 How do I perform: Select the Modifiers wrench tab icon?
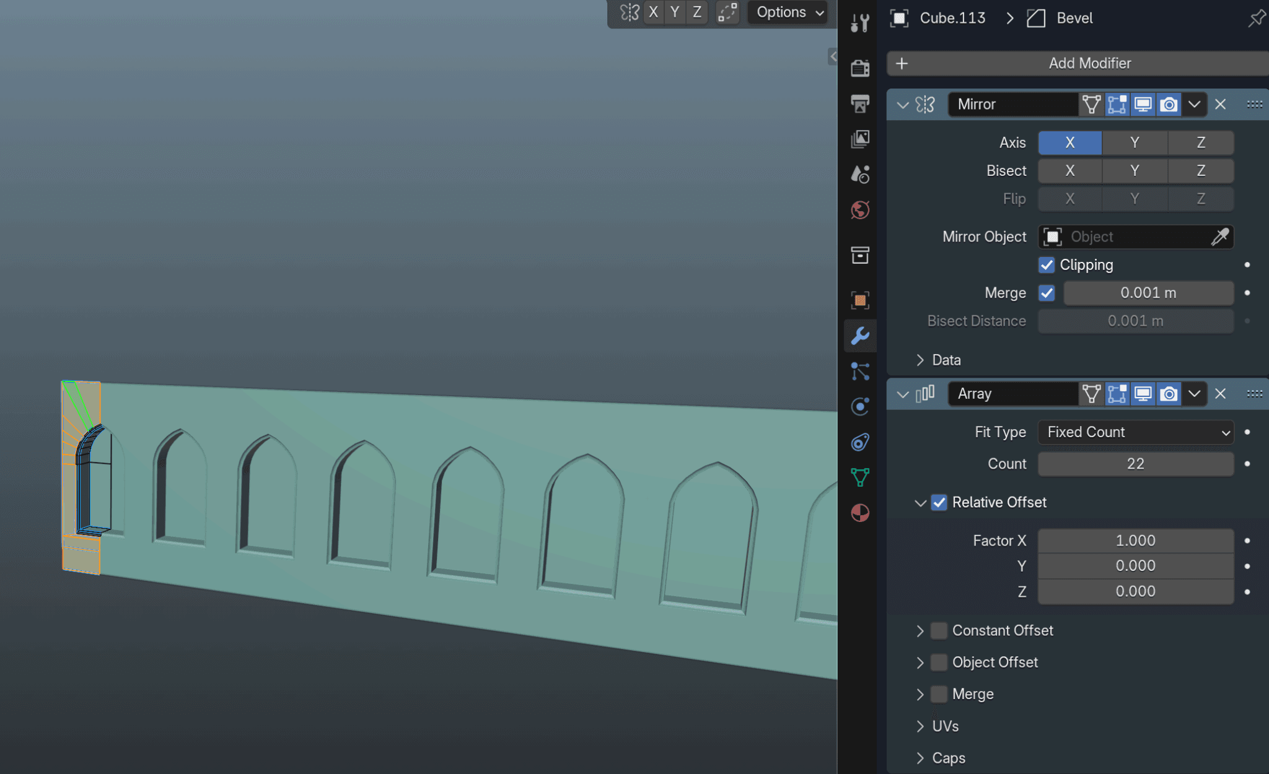pyautogui.click(x=860, y=336)
